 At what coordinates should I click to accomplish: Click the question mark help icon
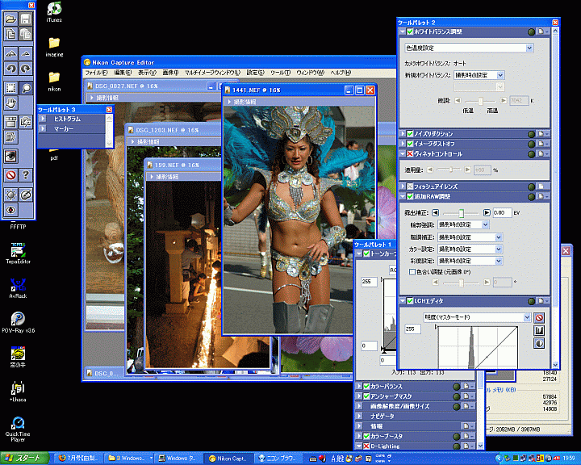[27, 174]
